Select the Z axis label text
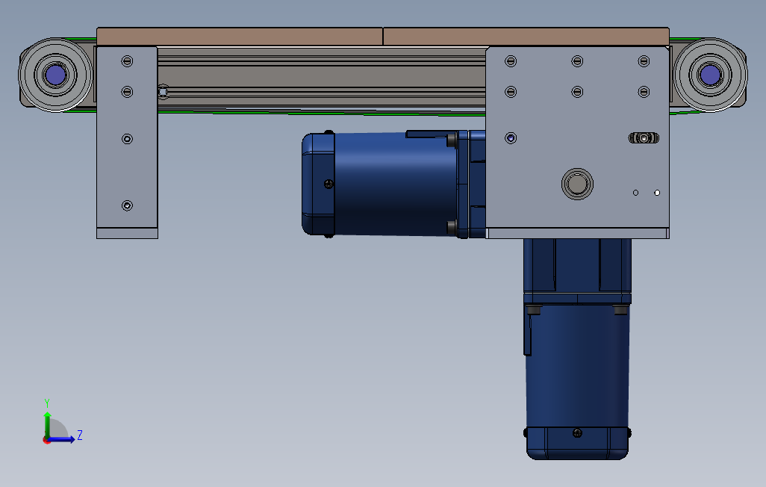This screenshot has height=487, width=766. pos(80,435)
